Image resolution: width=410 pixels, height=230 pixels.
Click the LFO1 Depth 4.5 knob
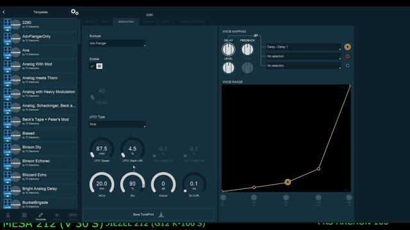133,149
